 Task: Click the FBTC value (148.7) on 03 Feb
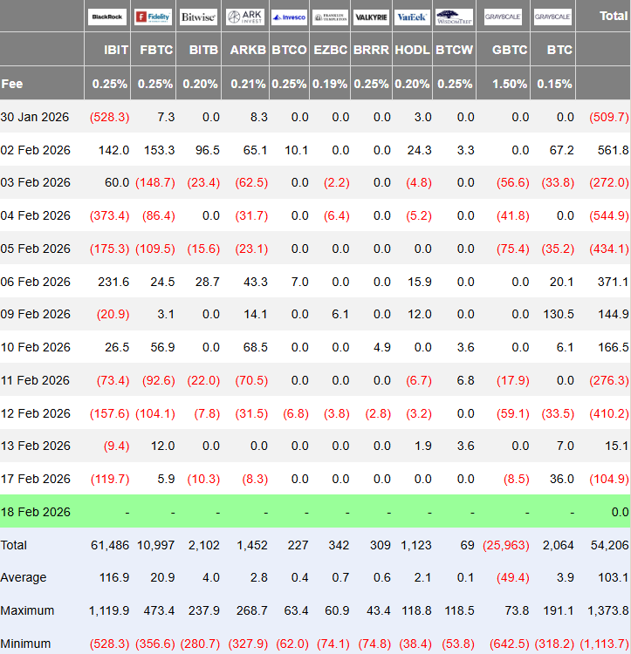[x=155, y=182]
